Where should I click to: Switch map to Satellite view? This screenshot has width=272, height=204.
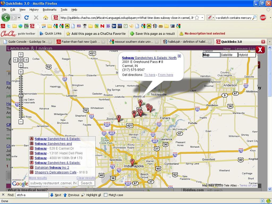pyautogui.click(x=229, y=55)
